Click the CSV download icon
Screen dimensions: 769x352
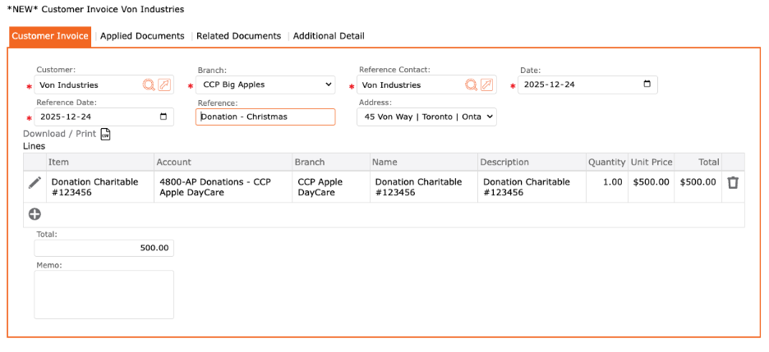[105, 134]
